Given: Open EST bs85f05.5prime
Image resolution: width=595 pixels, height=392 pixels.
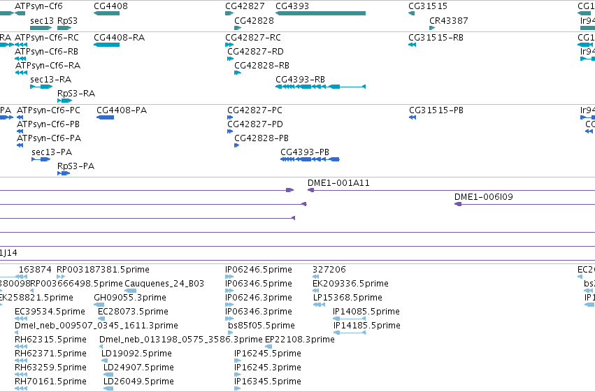Looking at the screenshot, I should click(261, 326).
